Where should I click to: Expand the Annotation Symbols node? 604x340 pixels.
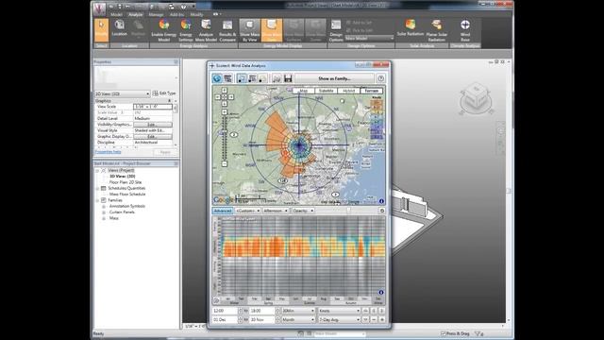(x=104, y=206)
